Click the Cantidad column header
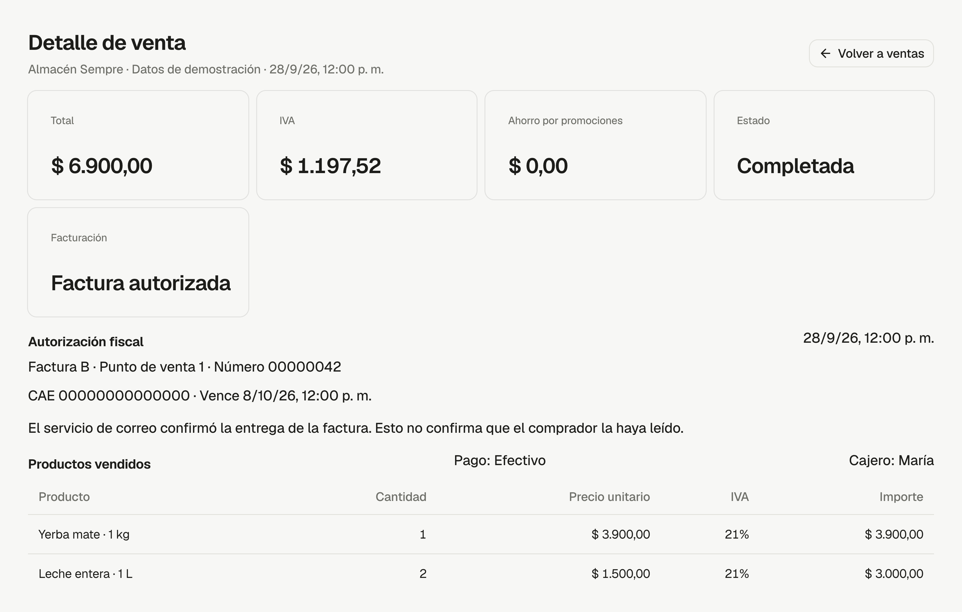962x612 pixels. [x=401, y=497]
